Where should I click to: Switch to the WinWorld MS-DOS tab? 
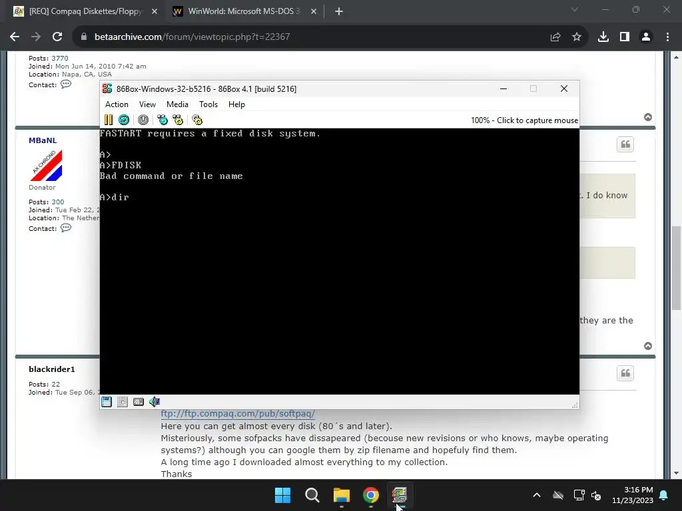pos(244,11)
